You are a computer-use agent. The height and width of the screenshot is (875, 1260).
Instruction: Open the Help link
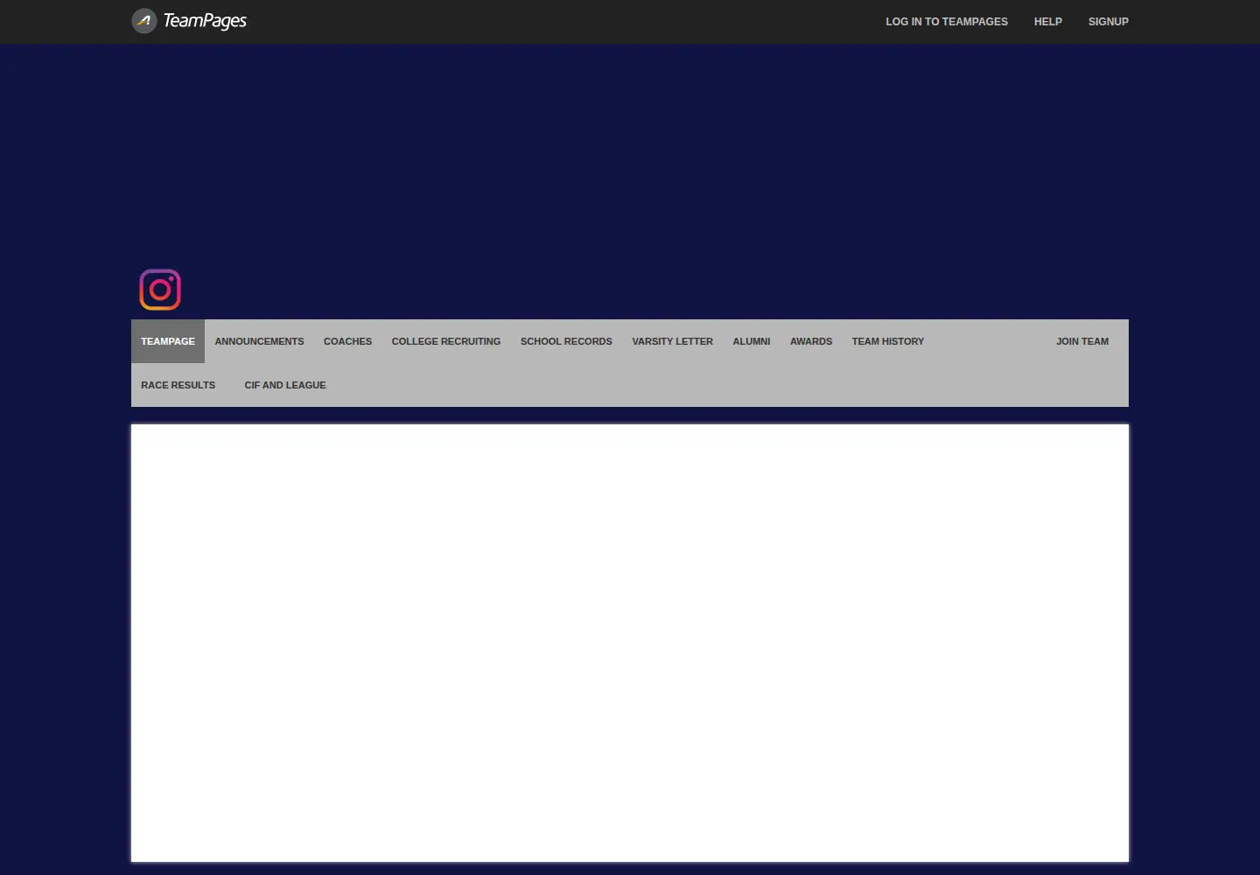pos(1047,22)
